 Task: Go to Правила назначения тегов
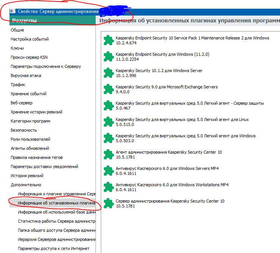(37, 157)
